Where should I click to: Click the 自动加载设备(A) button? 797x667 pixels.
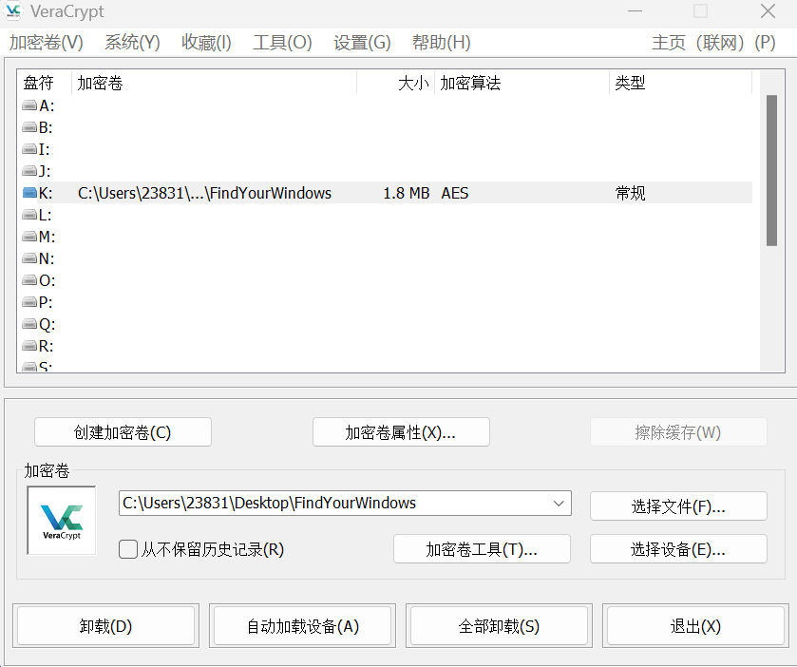(302, 626)
